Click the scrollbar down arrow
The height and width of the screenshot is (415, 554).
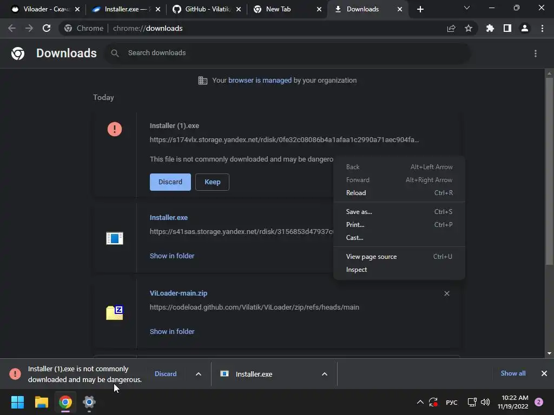(x=549, y=353)
